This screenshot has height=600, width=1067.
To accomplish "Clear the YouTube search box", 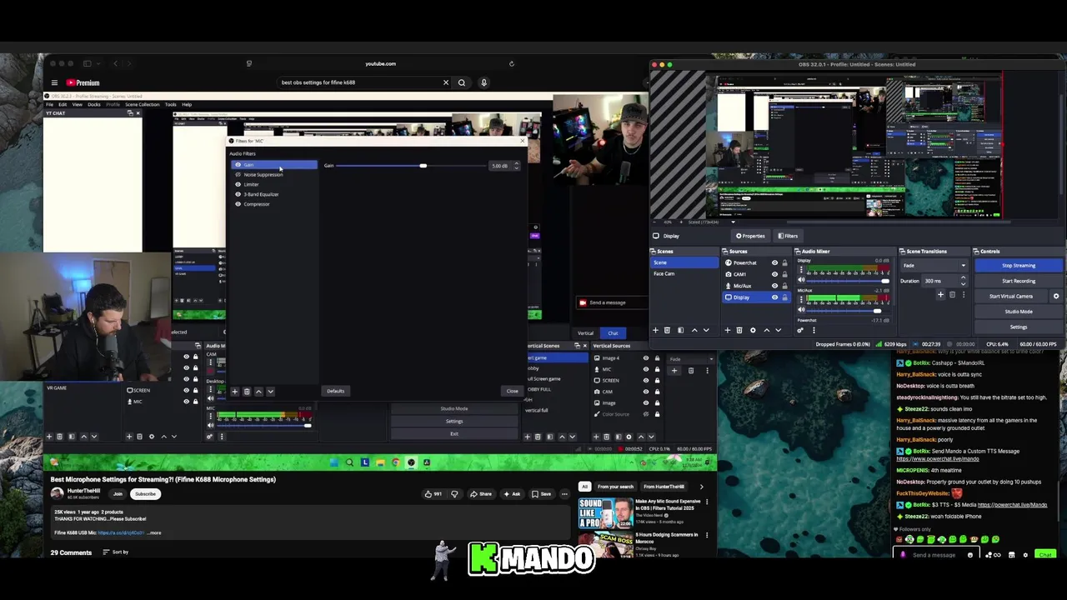I will 445,82.
